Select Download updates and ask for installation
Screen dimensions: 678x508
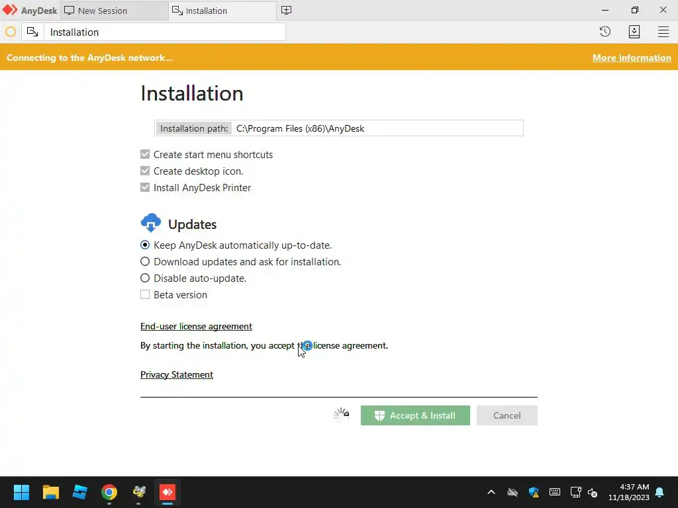click(x=145, y=261)
